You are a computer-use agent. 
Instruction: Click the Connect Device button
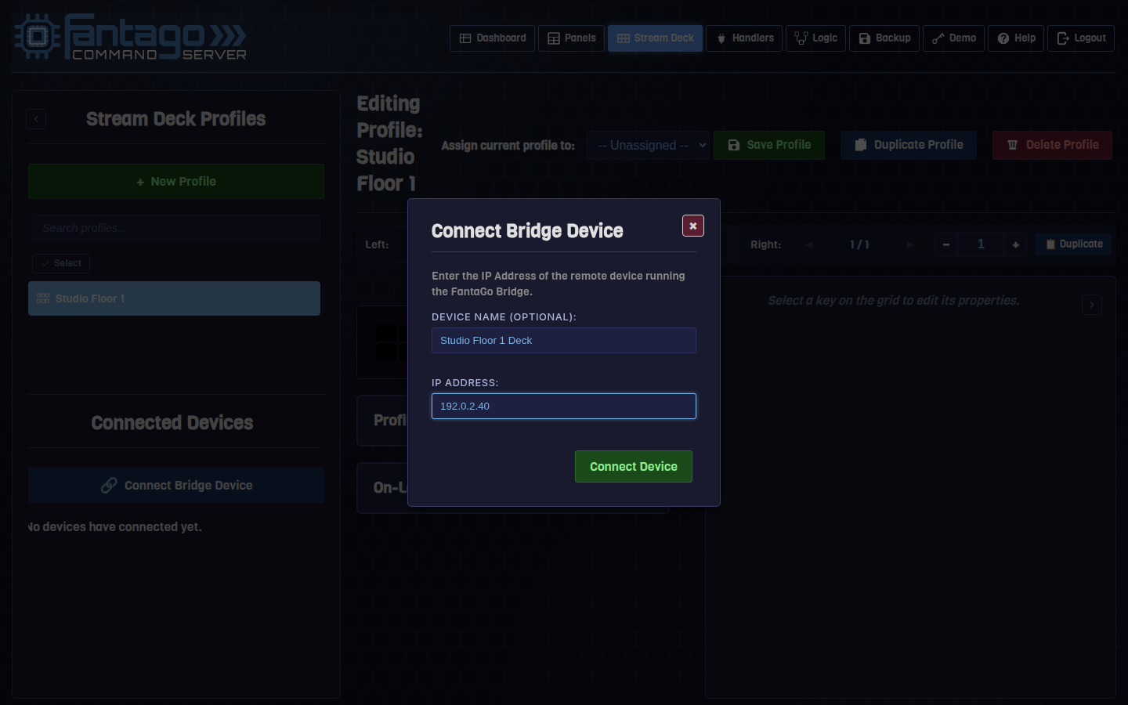click(x=634, y=466)
